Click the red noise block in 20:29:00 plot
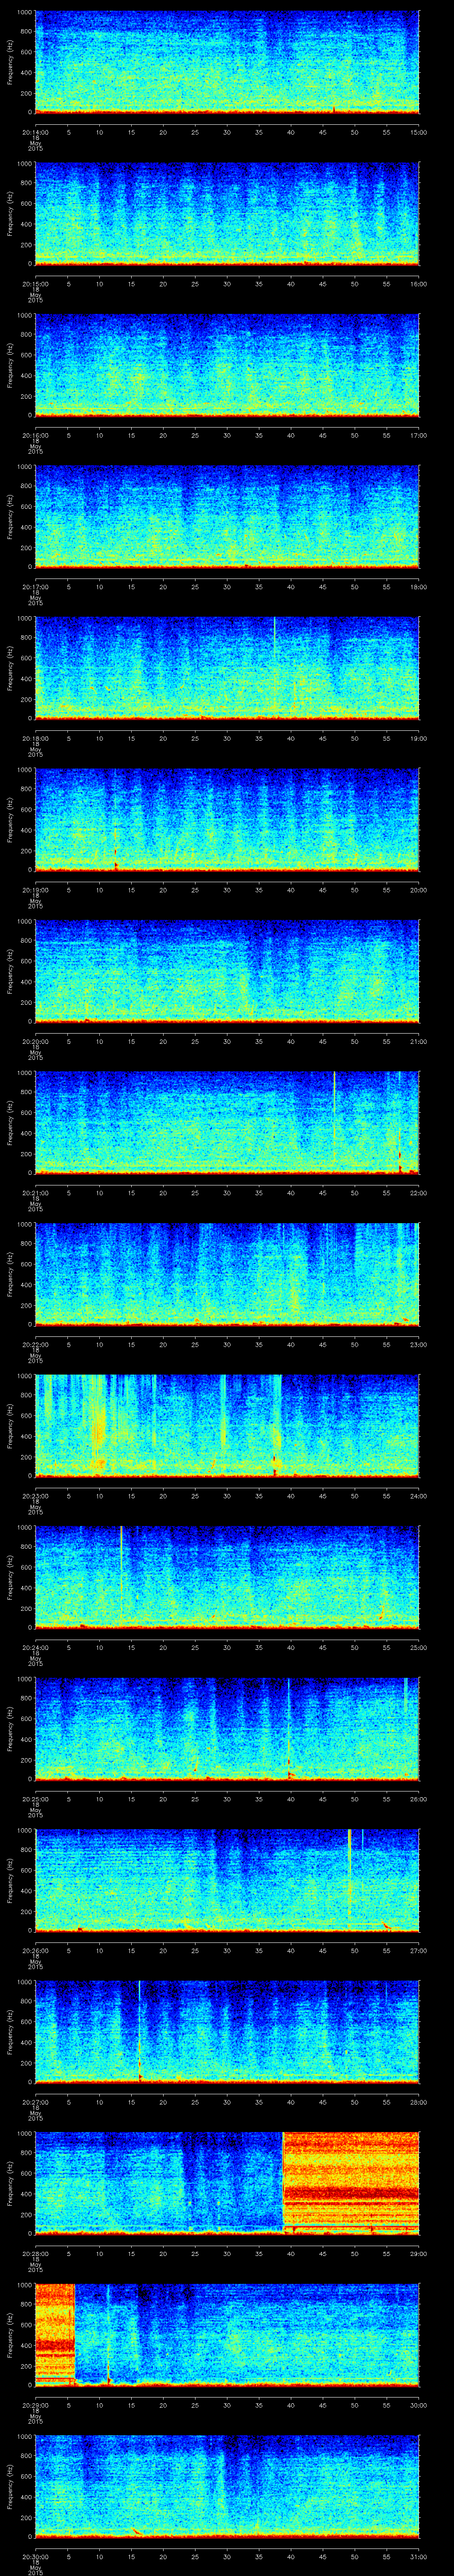Image resolution: width=454 pixels, height=2576 pixels. click(56, 2335)
